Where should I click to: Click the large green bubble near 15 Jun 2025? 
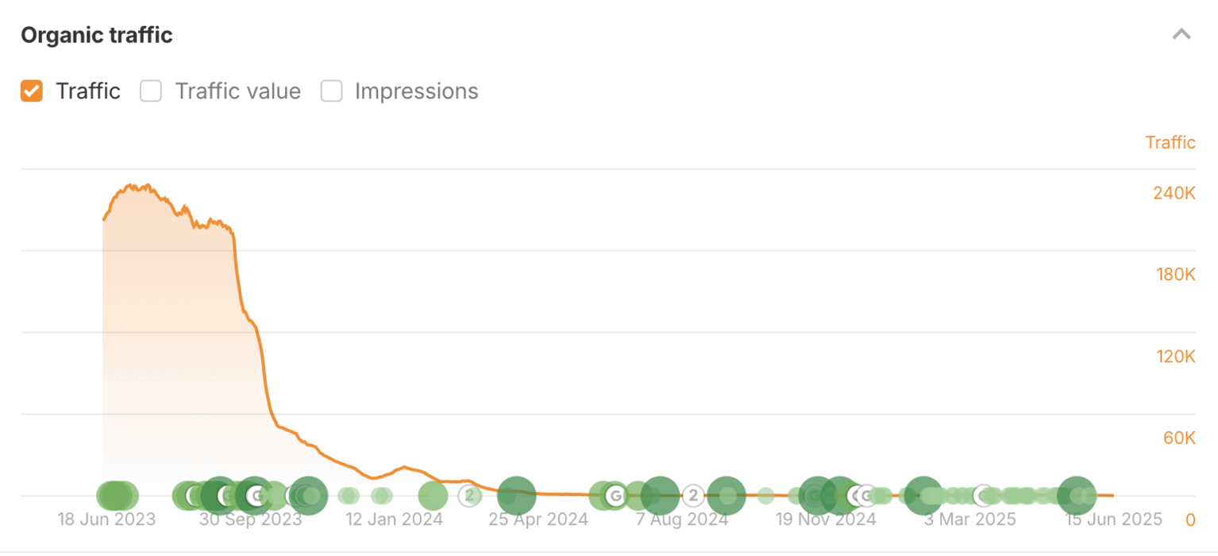pyautogui.click(x=1076, y=496)
